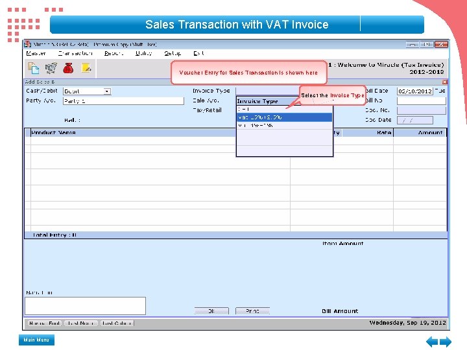The image size is (467, 350).
Task: Click the copy documents toolbar icon
Action: coord(33,68)
